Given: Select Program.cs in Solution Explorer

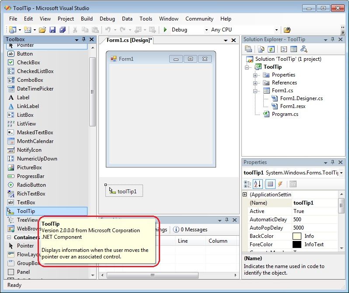Looking at the screenshot, I should [x=285, y=114].
